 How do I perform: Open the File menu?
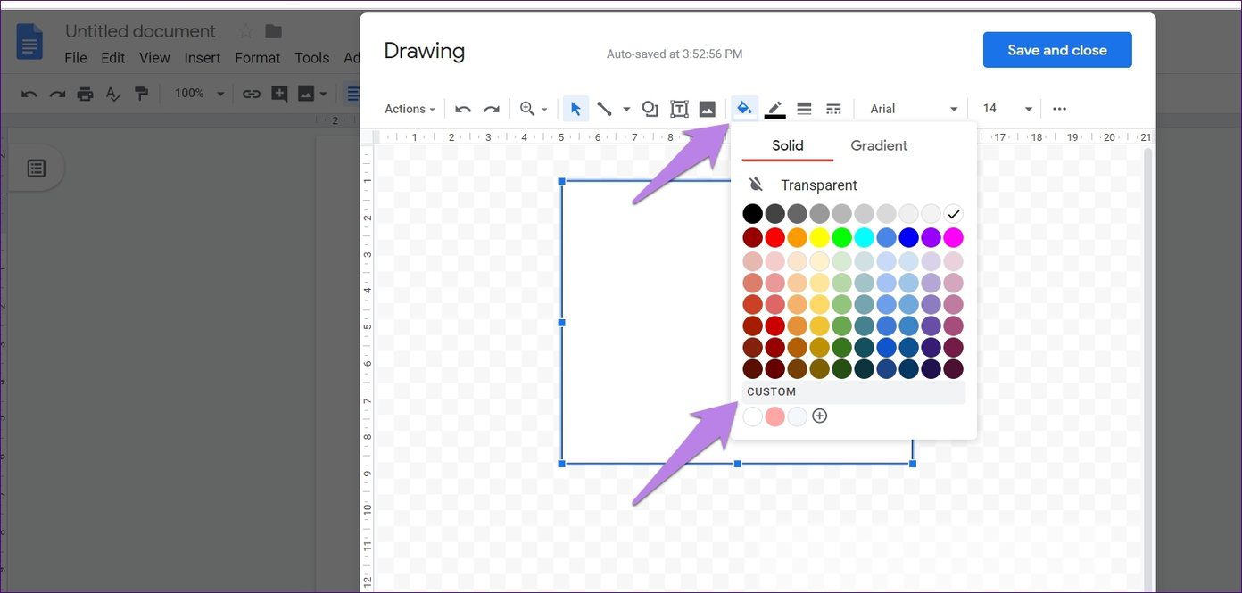[x=76, y=58]
